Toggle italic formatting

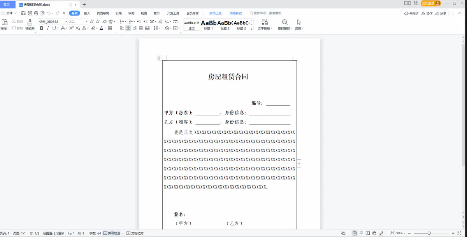click(x=48, y=28)
